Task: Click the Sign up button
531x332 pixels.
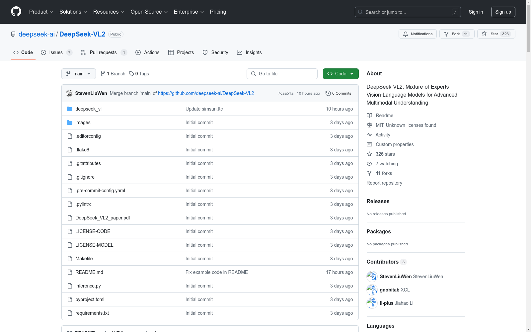Action: click(503, 12)
